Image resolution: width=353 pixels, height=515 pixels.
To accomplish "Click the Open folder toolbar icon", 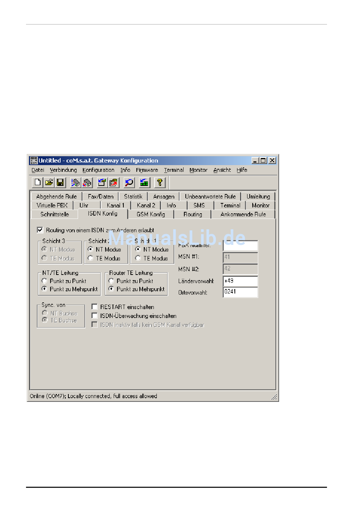I will tap(49, 182).
